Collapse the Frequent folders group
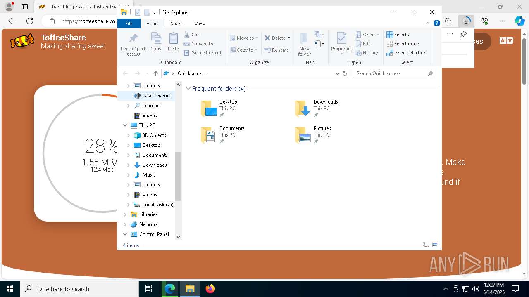The image size is (529, 297). [188, 89]
